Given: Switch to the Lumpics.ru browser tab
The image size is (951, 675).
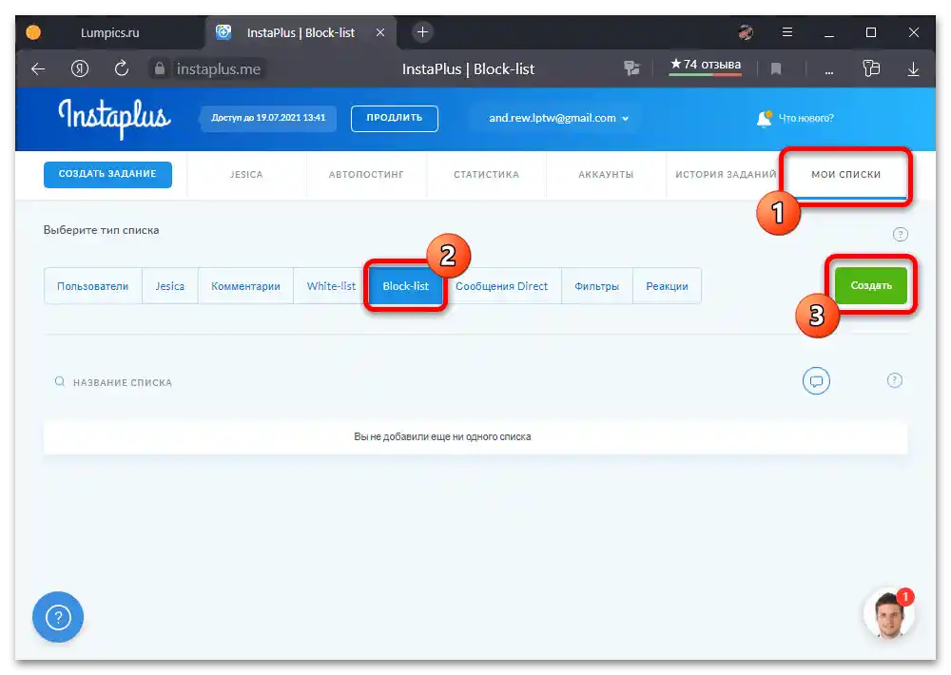Looking at the screenshot, I should [109, 32].
